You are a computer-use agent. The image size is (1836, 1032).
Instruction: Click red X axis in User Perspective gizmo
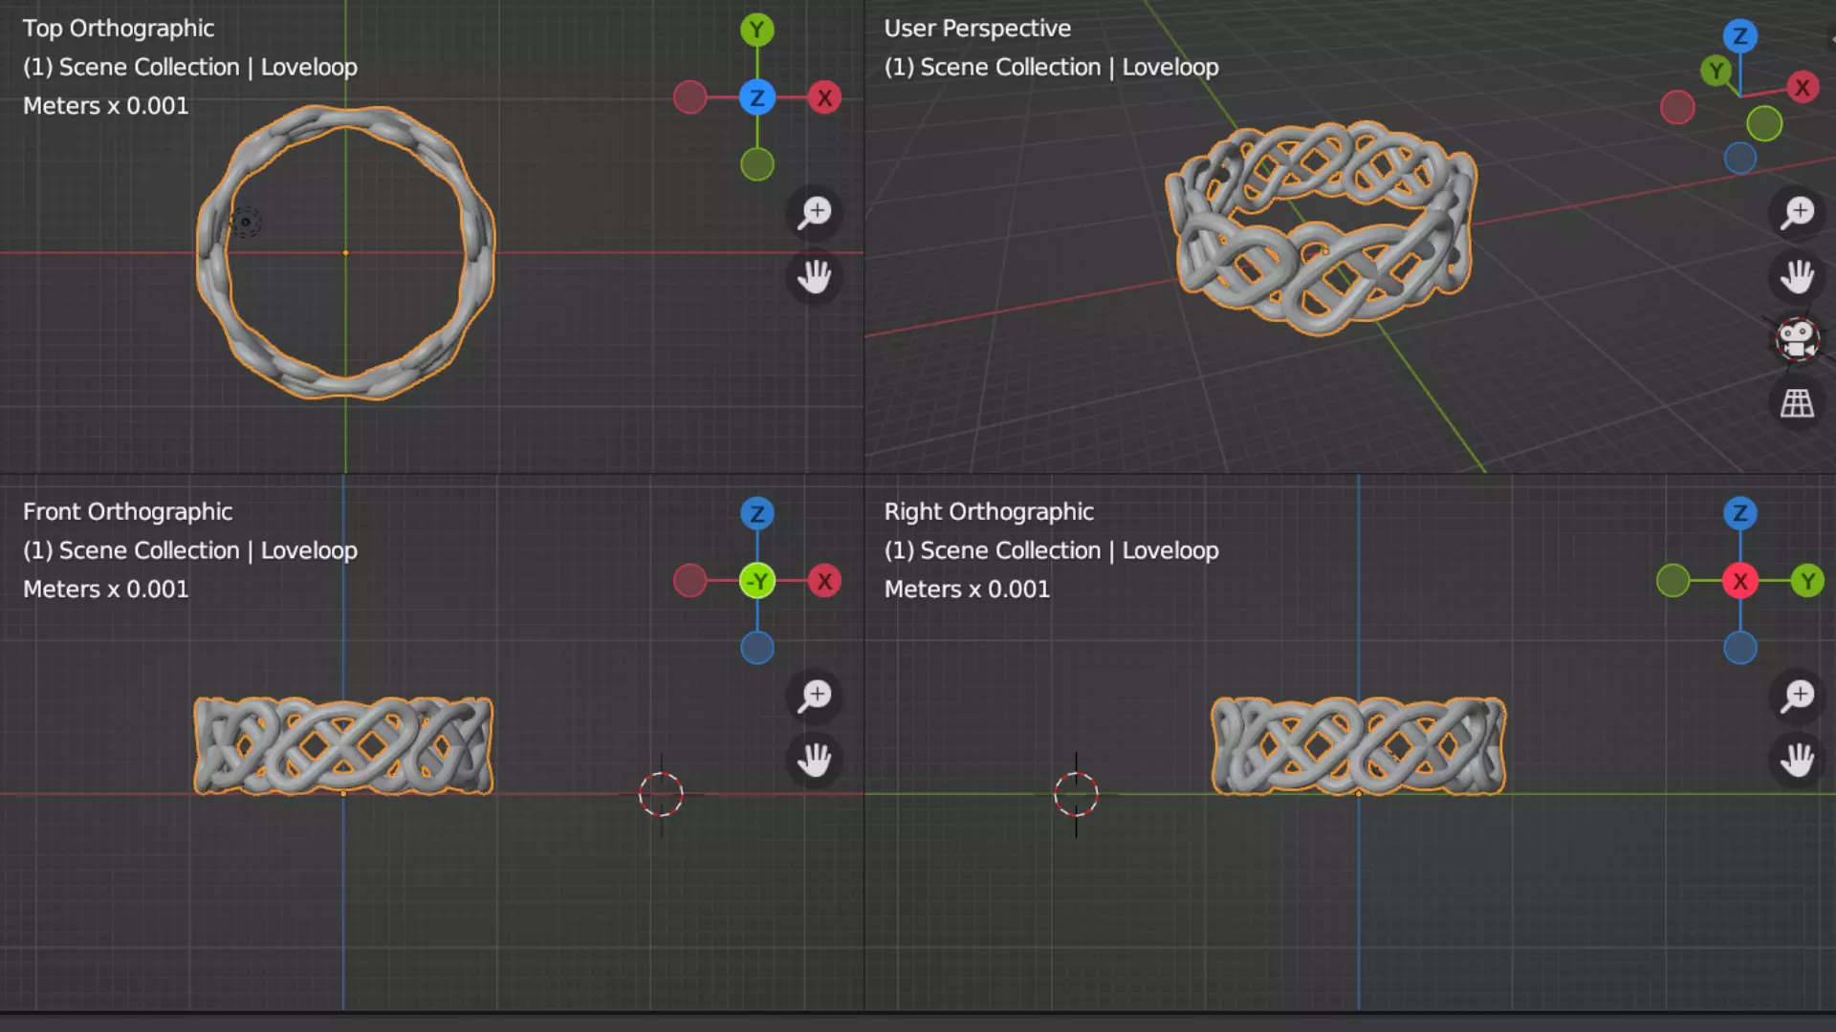pyautogui.click(x=1802, y=88)
